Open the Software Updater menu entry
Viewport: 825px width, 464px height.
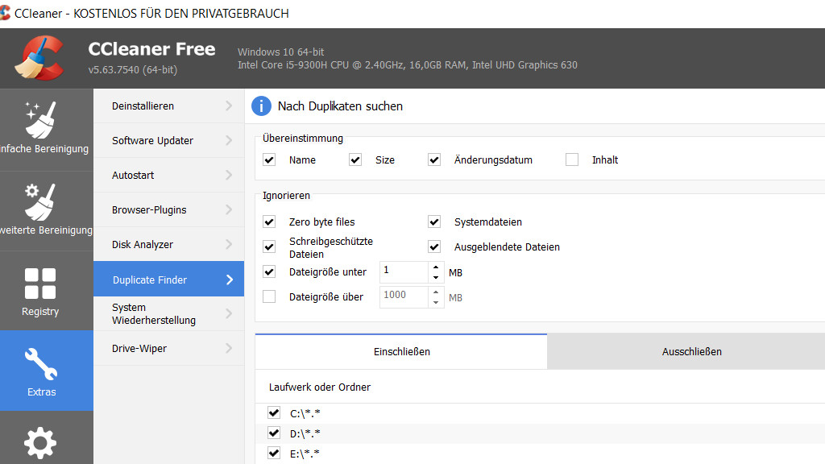(x=153, y=140)
